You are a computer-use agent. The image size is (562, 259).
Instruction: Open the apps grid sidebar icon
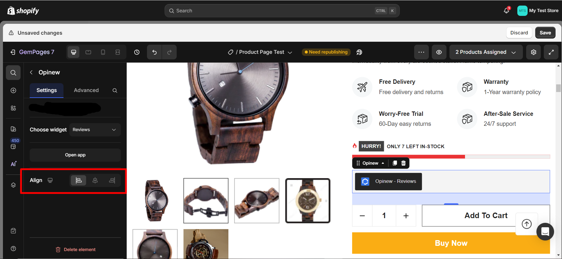tap(13, 108)
